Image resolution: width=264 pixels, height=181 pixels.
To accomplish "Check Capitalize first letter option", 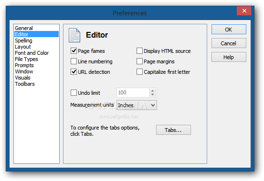I will click(139, 72).
